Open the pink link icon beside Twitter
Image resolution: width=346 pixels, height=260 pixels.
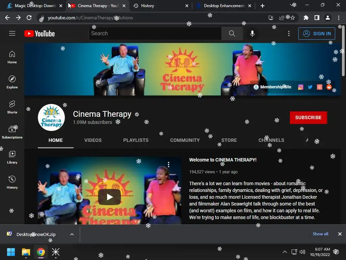(x=320, y=87)
